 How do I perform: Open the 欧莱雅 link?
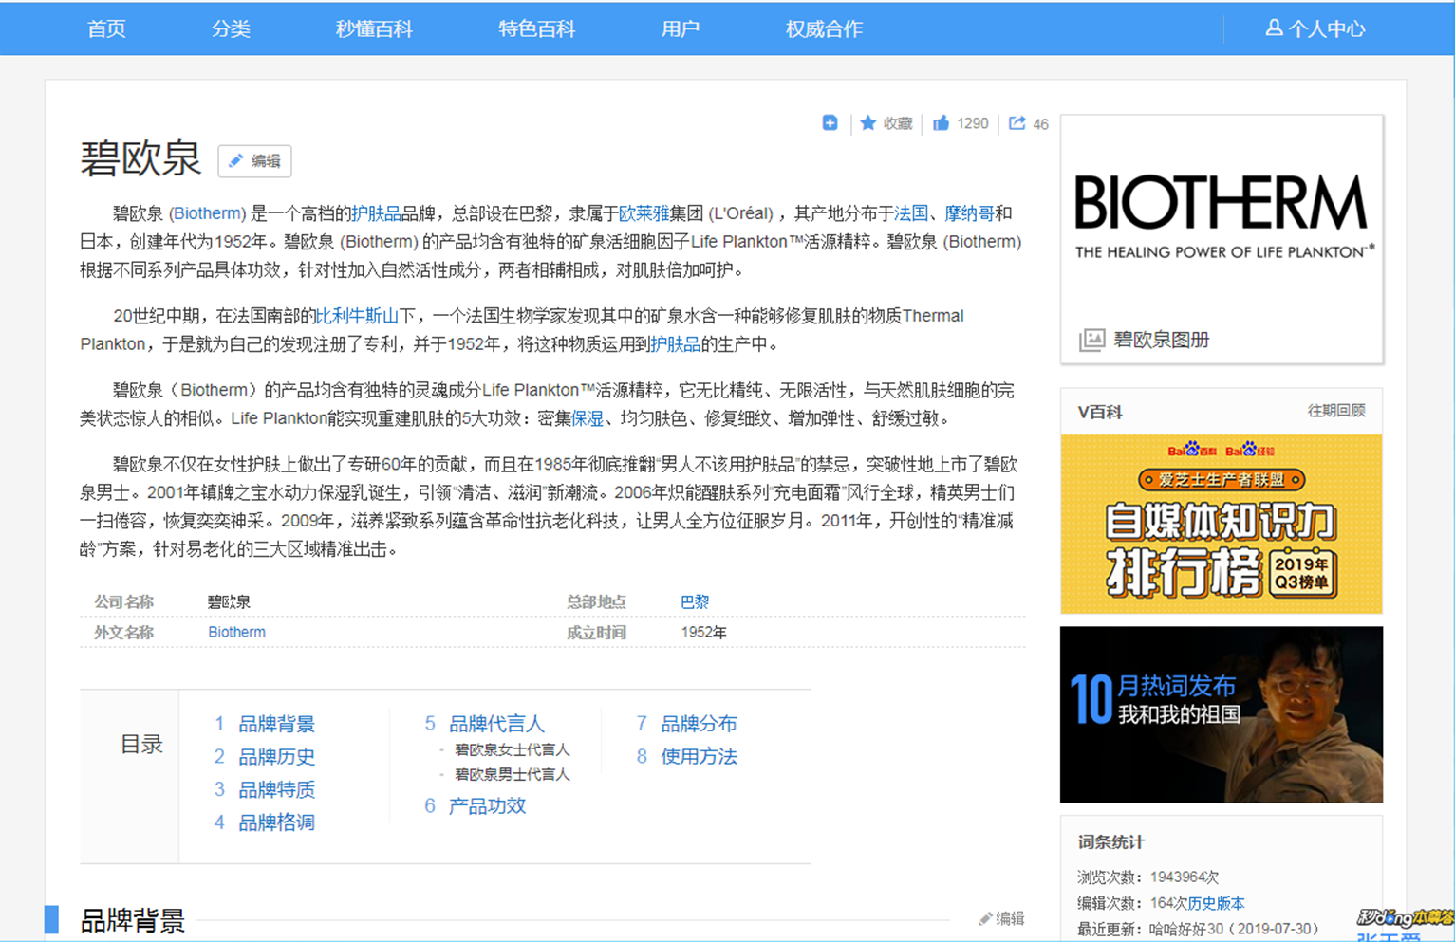pos(644,213)
